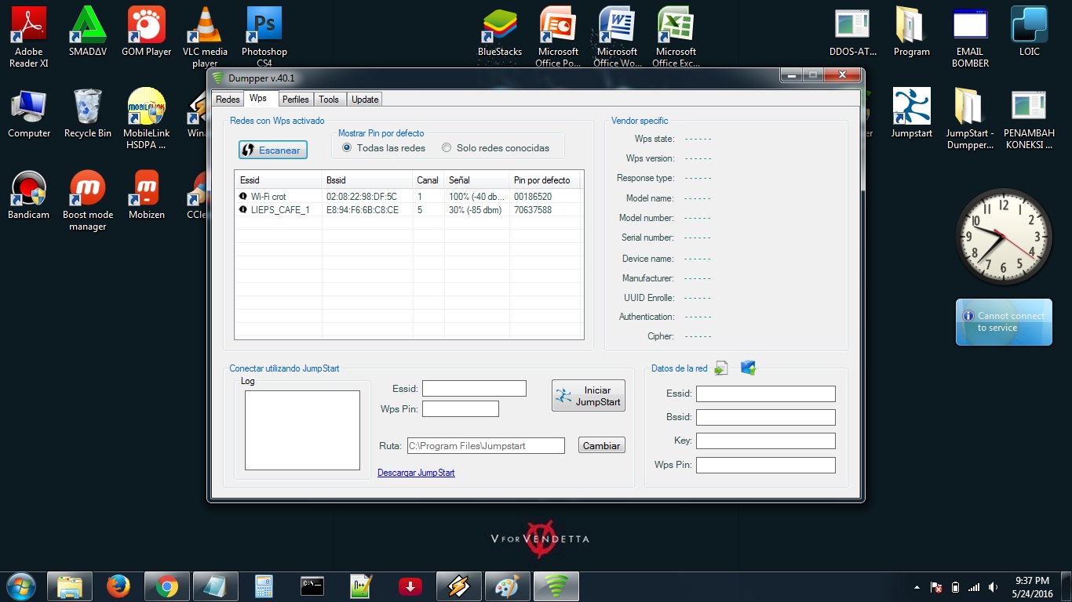The width and height of the screenshot is (1072, 602).
Task: Switch to the Wps tab
Action: [x=258, y=99]
